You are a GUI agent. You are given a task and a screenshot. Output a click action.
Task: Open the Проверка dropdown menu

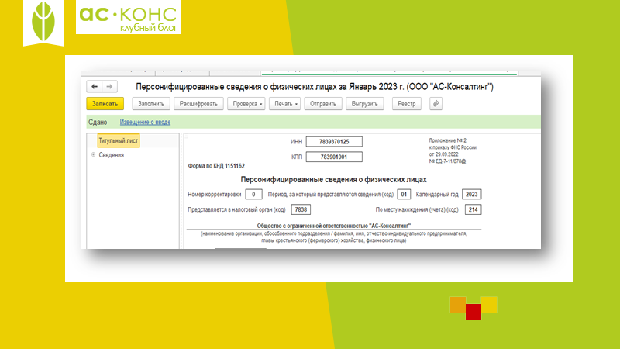246,104
